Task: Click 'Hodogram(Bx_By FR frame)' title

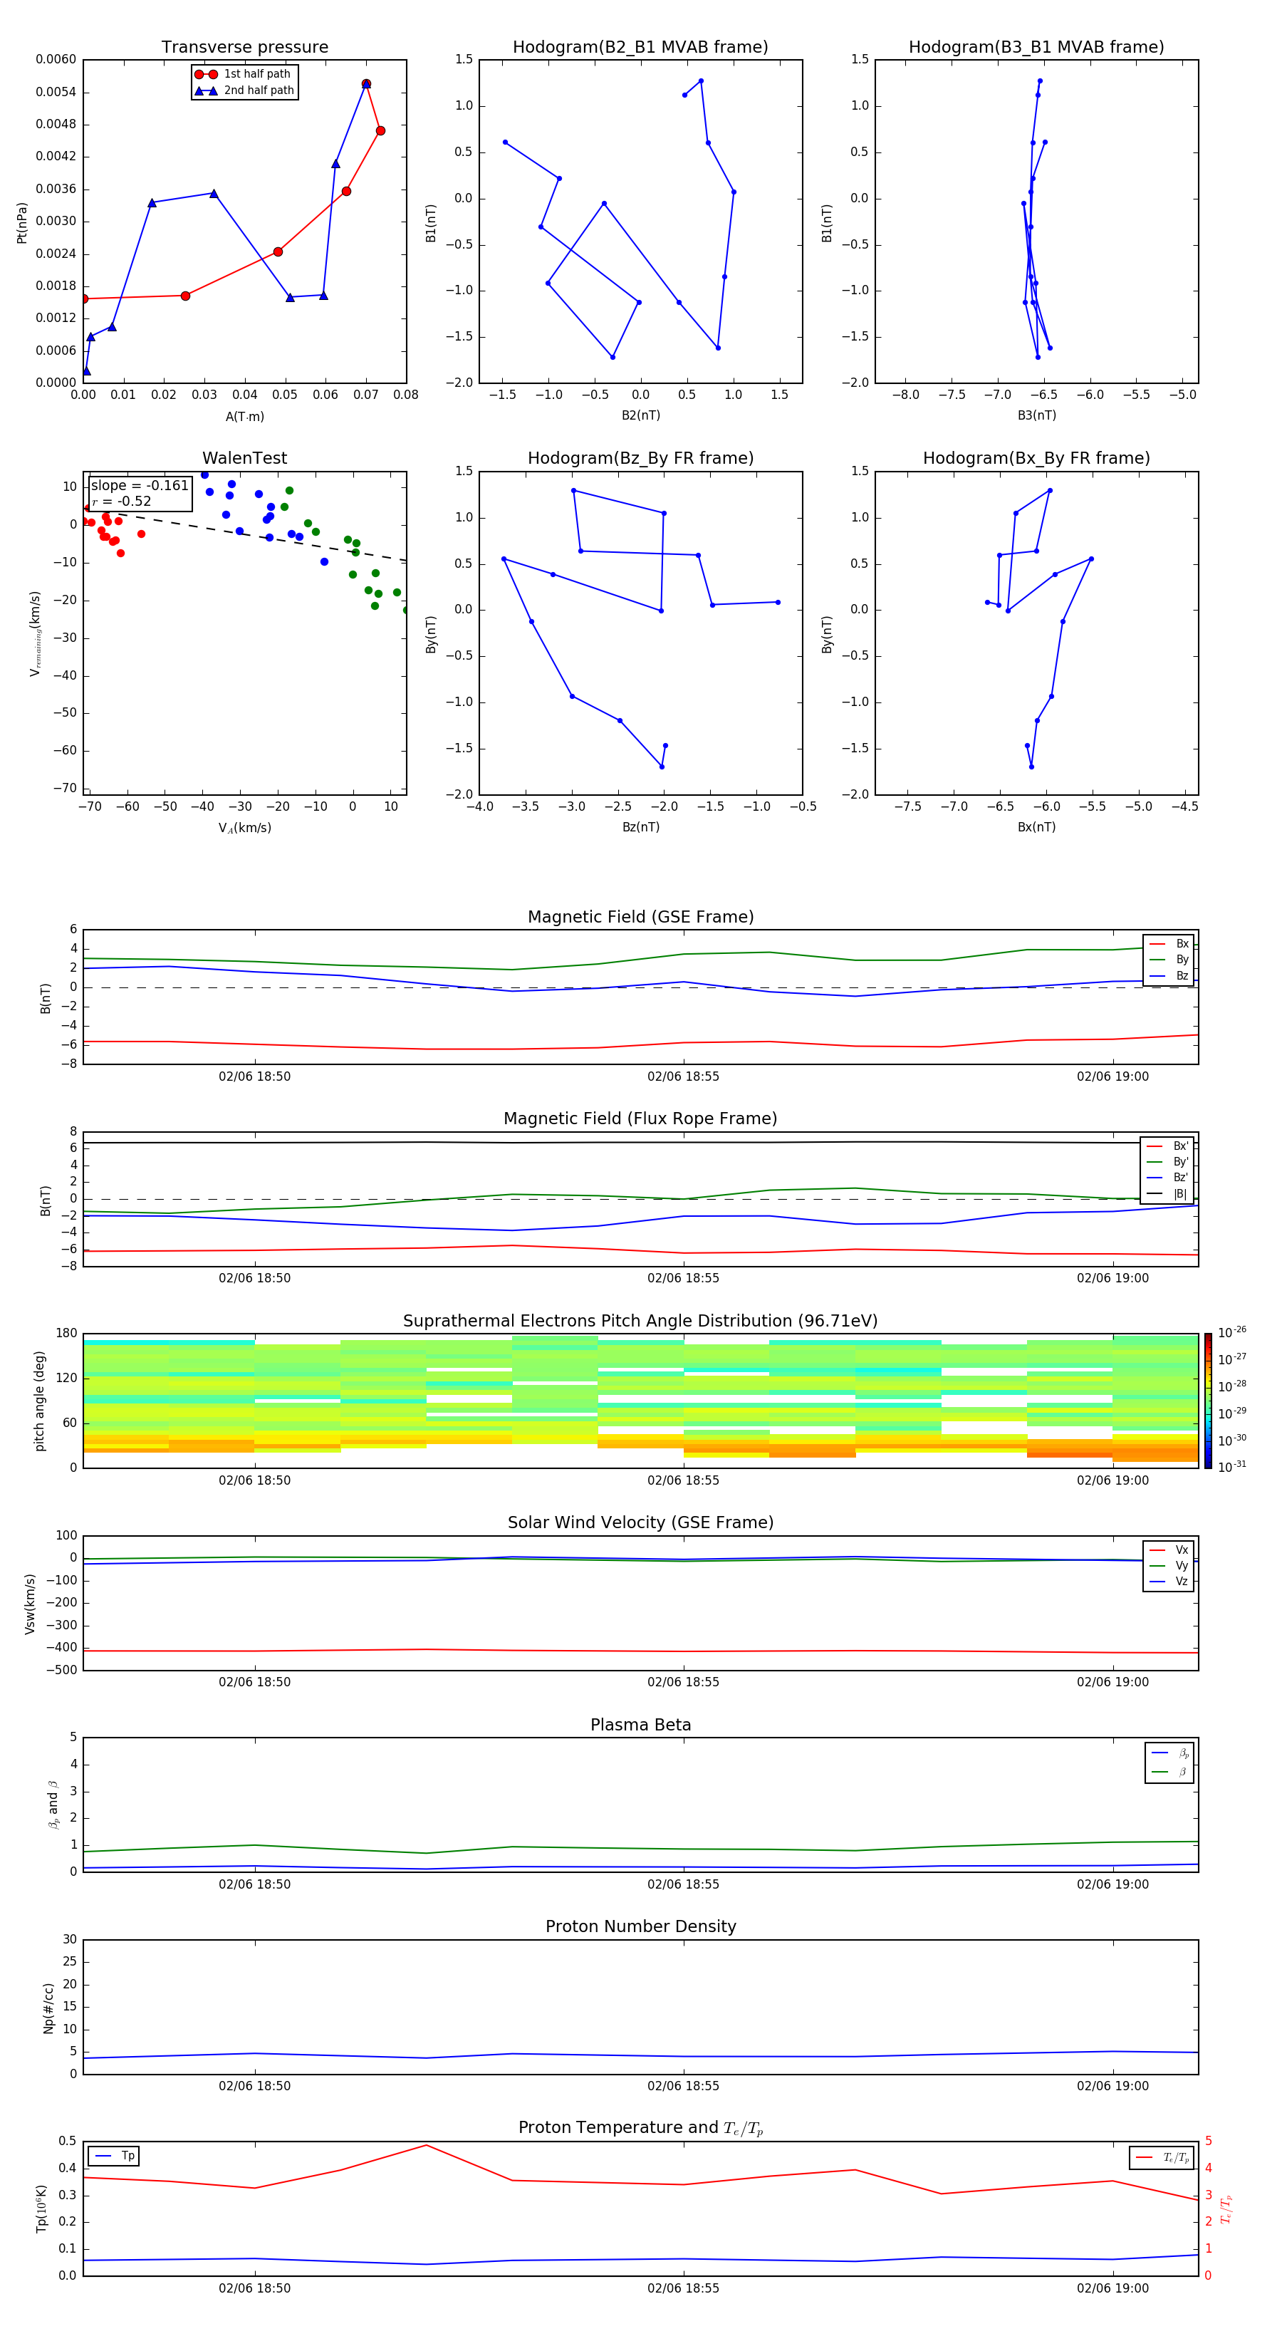Action: click(x=1036, y=458)
